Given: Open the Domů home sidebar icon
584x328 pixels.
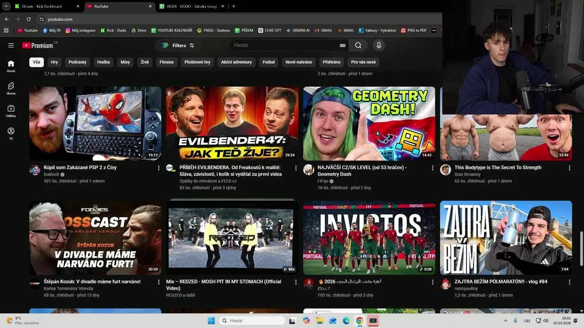Looking at the screenshot, I should [11, 66].
